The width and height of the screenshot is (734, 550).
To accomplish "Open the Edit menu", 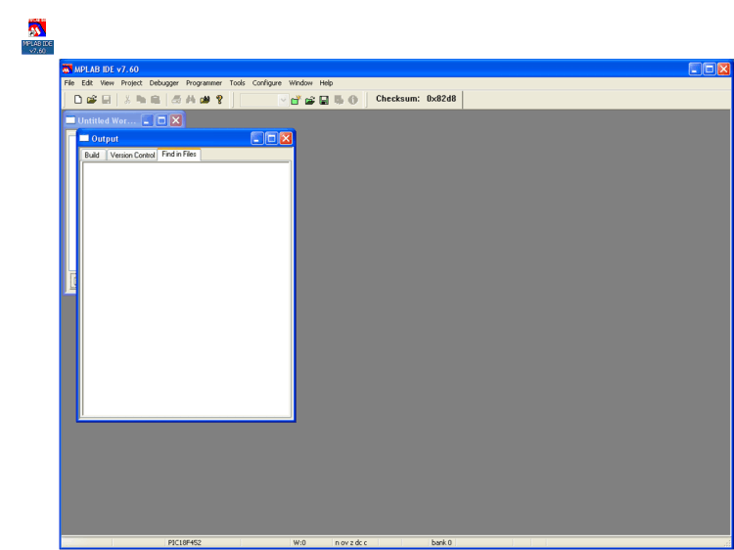I will pos(87,83).
